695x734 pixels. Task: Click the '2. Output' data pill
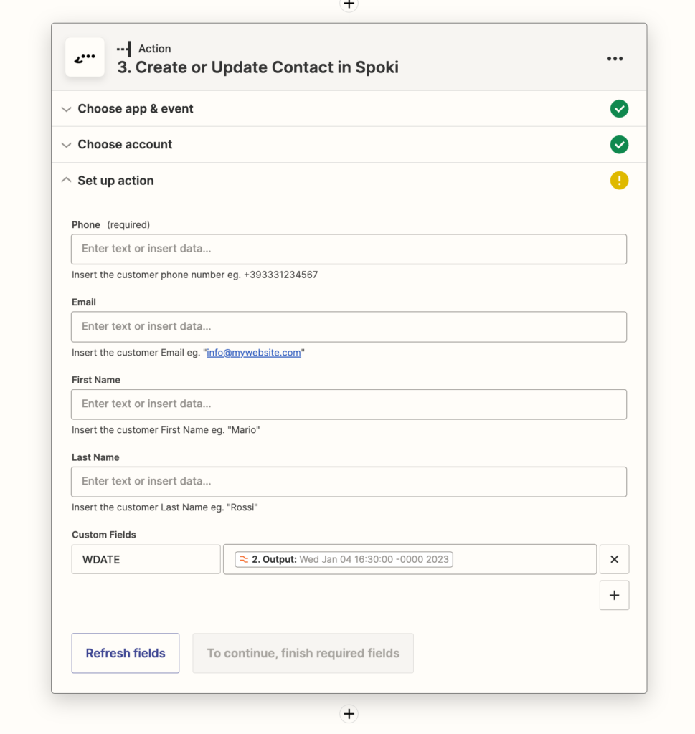pos(344,559)
